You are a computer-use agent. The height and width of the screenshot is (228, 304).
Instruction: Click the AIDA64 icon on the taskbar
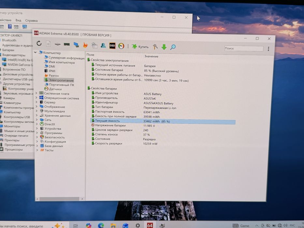[150, 225]
